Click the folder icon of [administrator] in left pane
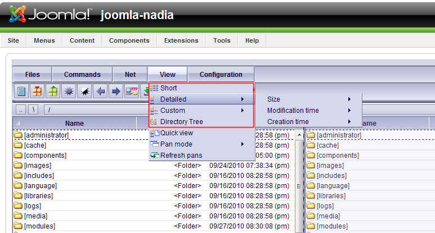 (x=19, y=135)
